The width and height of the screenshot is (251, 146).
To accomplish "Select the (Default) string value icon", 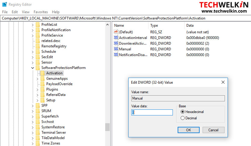I will coord(116,32).
